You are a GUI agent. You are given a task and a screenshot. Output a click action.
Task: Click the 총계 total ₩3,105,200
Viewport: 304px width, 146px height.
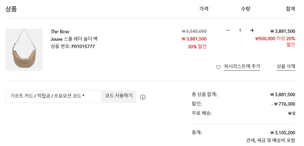283,133
